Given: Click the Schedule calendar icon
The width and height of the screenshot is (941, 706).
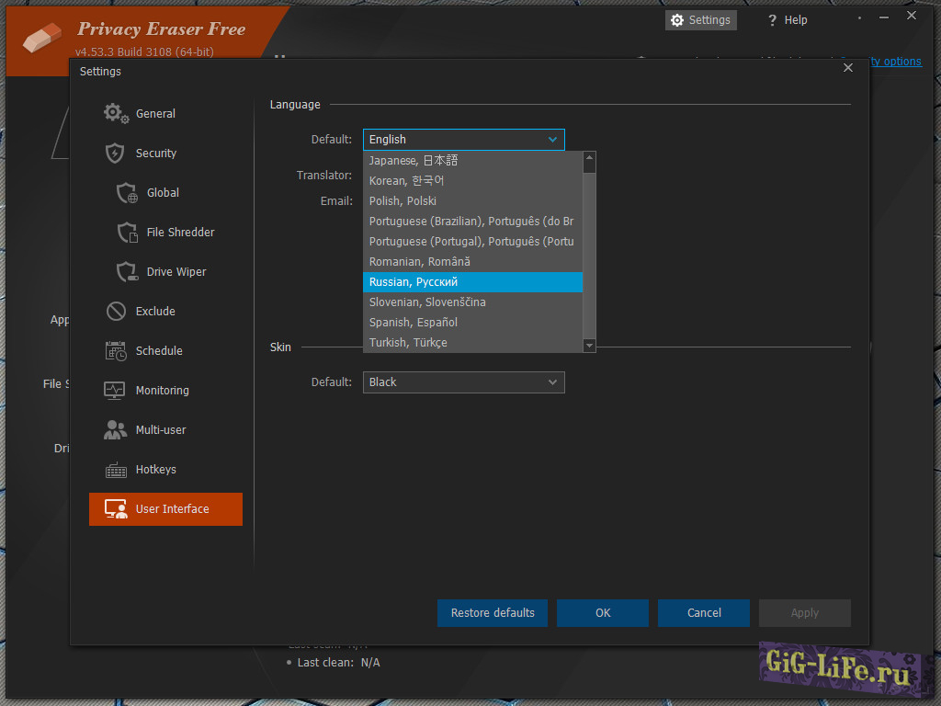Looking at the screenshot, I should pyautogui.click(x=116, y=350).
